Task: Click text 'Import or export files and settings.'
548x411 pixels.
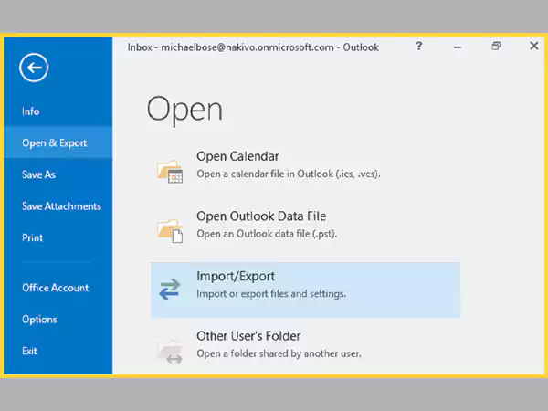Action: click(271, 293)
